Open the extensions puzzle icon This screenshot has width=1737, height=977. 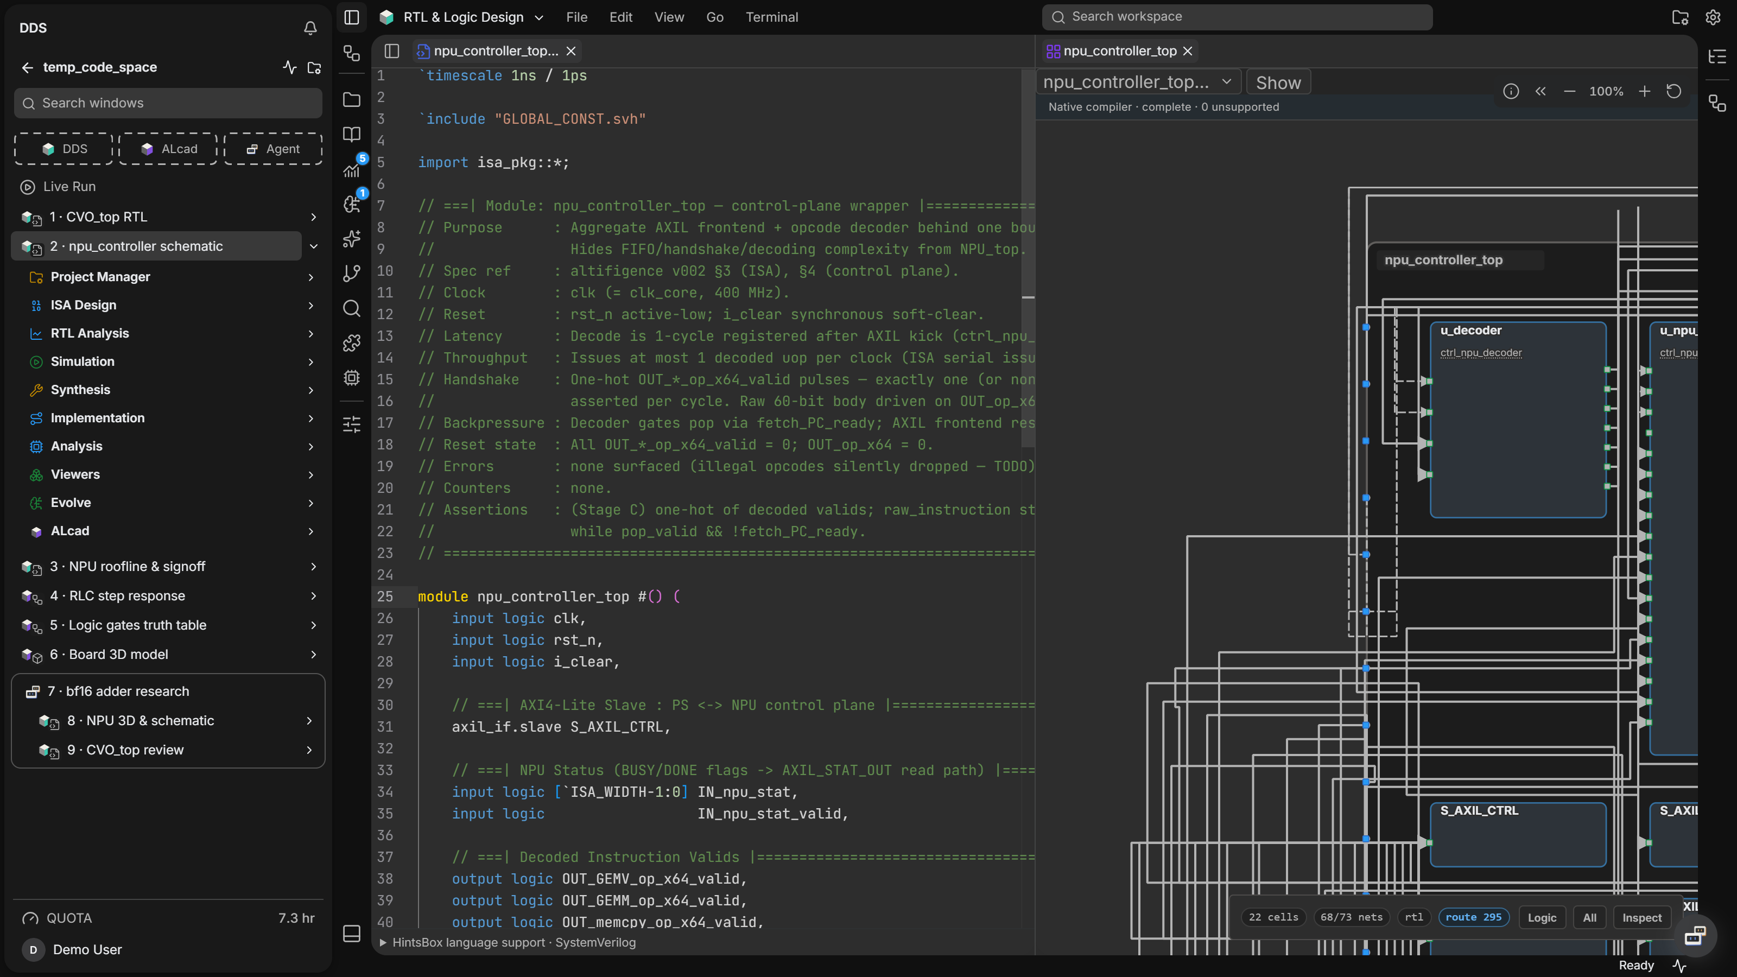(351, 342)
